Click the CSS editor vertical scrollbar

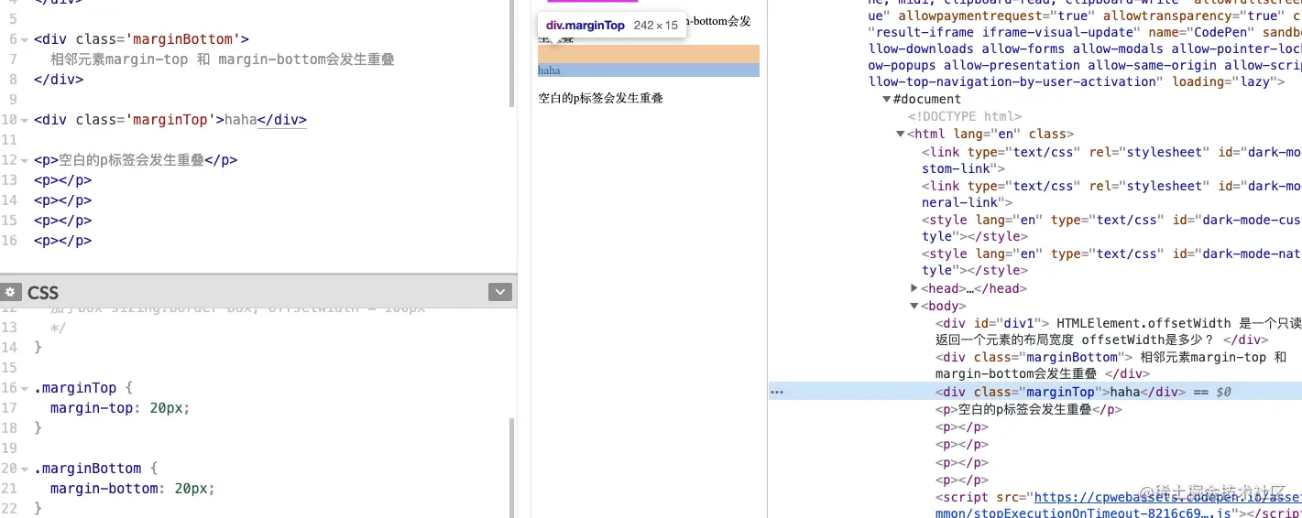(x=512, y=468)
